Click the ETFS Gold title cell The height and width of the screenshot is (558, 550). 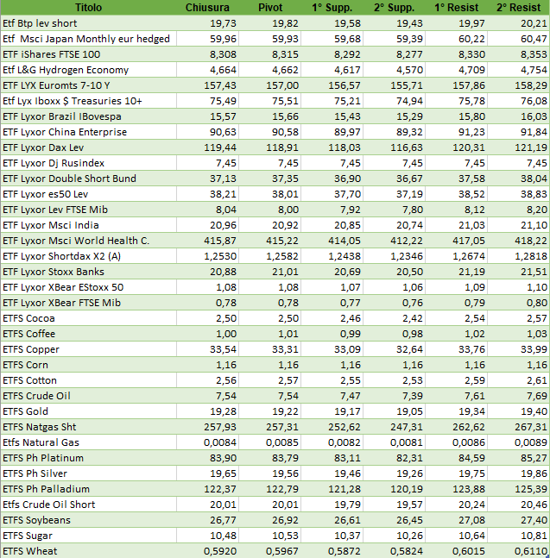click(88, 411)
